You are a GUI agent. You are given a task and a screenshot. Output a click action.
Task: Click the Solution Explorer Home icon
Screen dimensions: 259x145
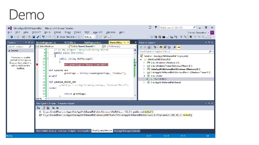(149, 47)
